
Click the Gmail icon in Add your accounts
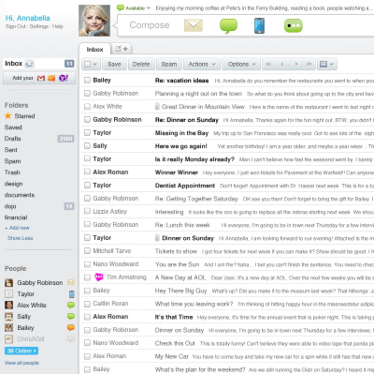tap(41, 78)
